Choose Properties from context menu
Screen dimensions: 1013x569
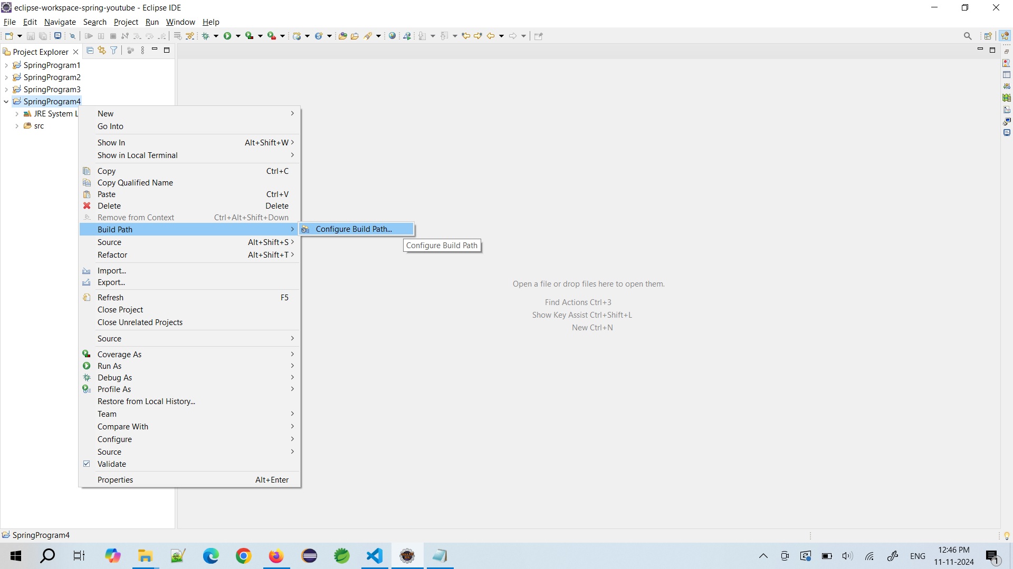[x=190, y=480]
